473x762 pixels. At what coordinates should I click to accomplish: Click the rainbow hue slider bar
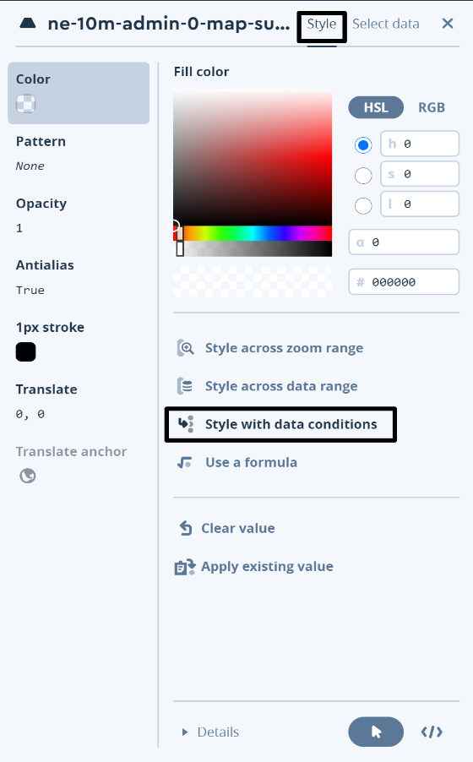(x=253, y=233)
